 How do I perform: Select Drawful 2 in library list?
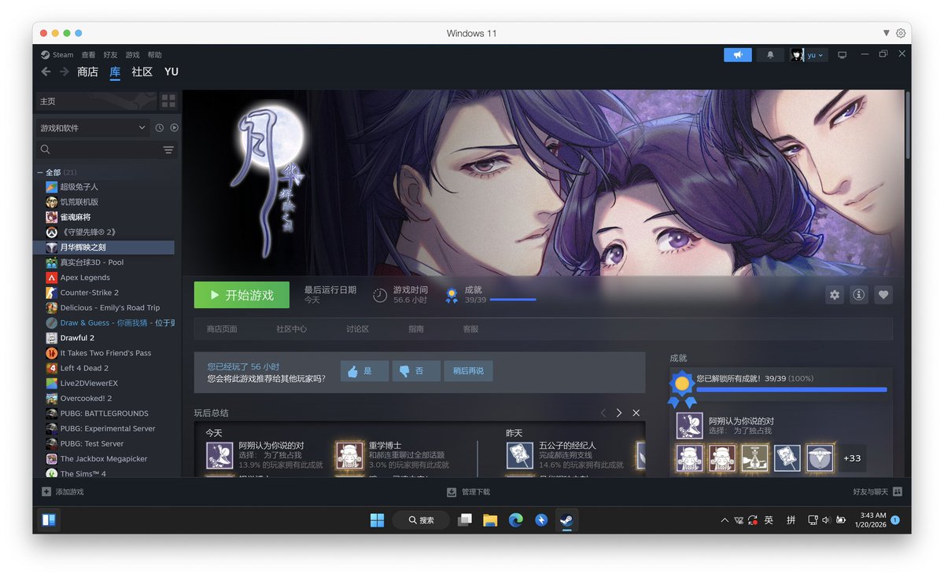[x=108, y=338]
